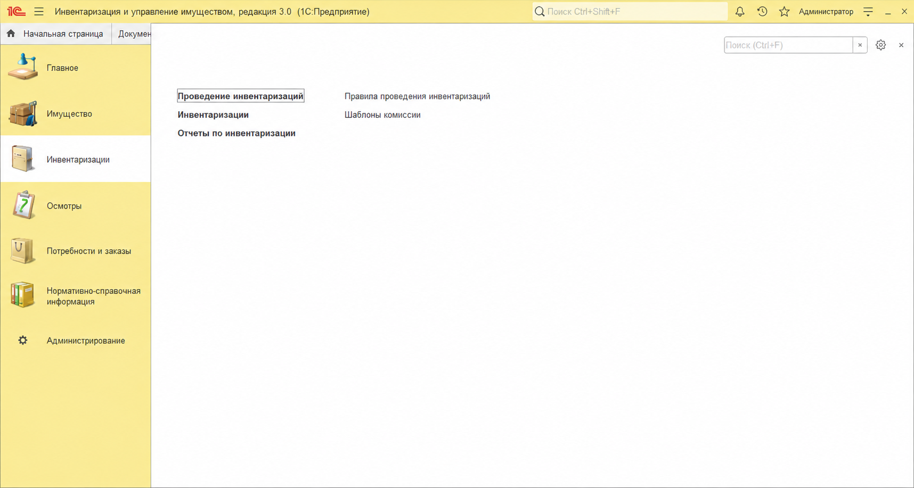
Task: Open the notifications bell
Action: tap(740, 11)
